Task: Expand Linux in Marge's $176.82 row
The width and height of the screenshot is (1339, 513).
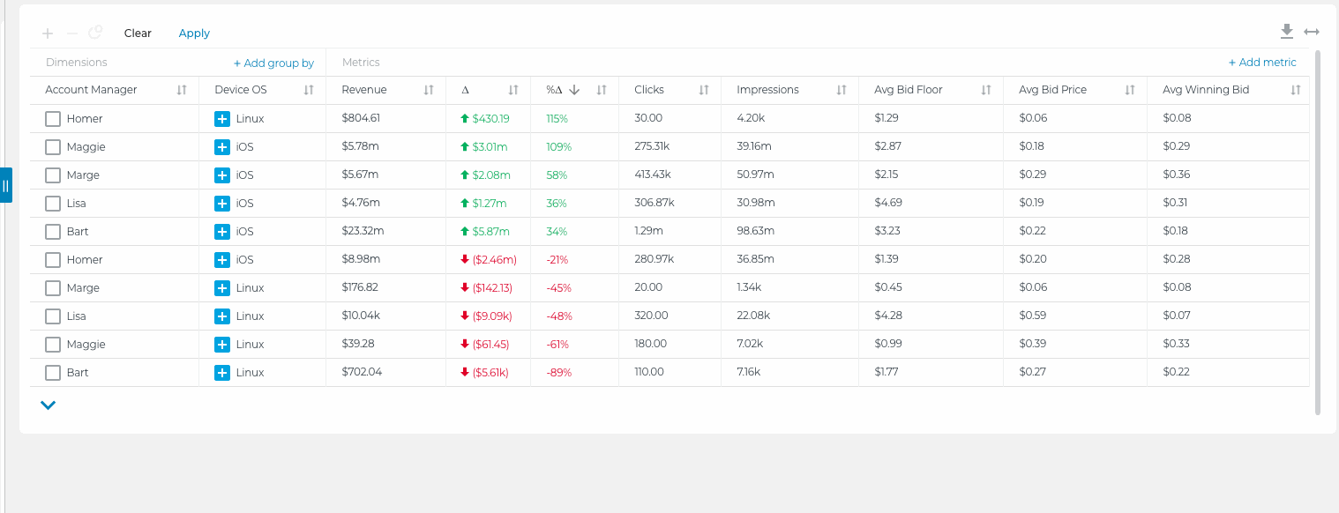Action: [222, 288]
